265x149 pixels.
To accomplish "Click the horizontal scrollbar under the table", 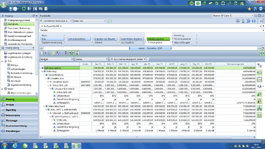I will (x=137, y=137).
